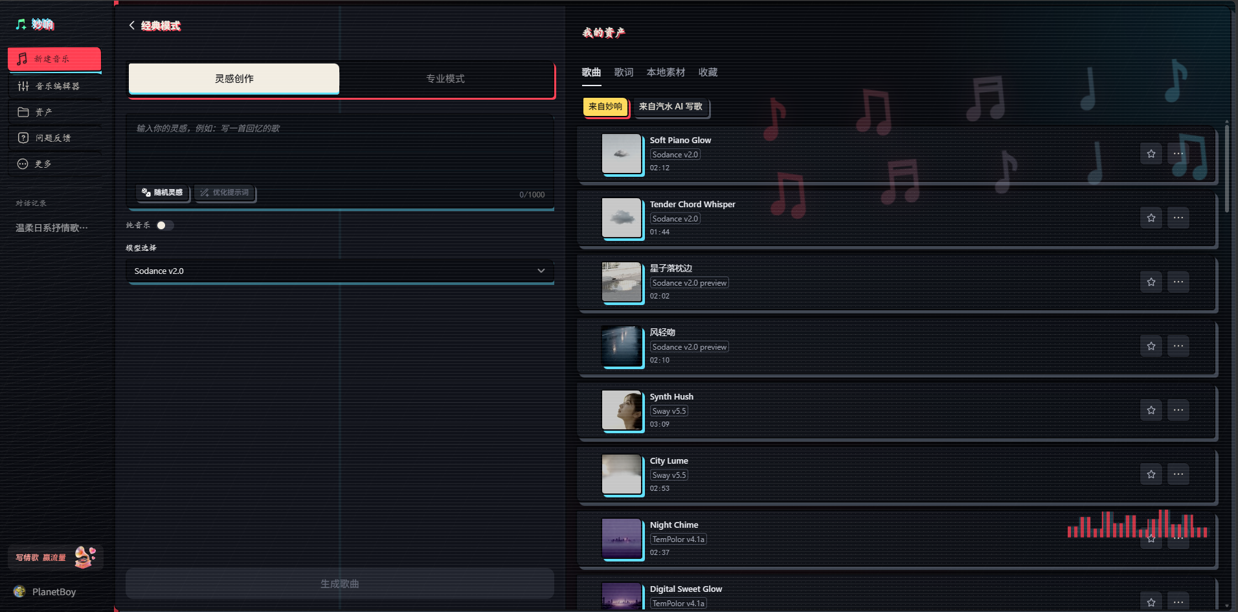
Task: Click the 生成歌曲 button
Action: [x=340, y=584]
